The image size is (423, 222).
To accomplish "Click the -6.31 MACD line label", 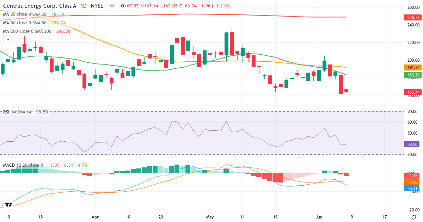I will tap(412, 189).
